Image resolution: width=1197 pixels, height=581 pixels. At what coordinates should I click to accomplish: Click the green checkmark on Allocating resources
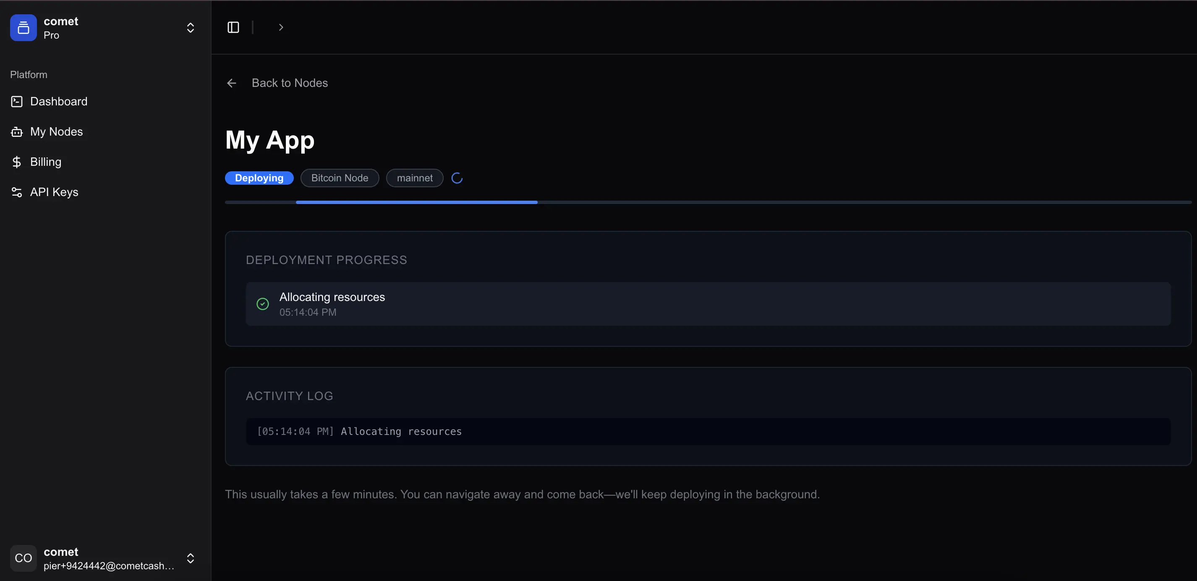tap(263, 304)
